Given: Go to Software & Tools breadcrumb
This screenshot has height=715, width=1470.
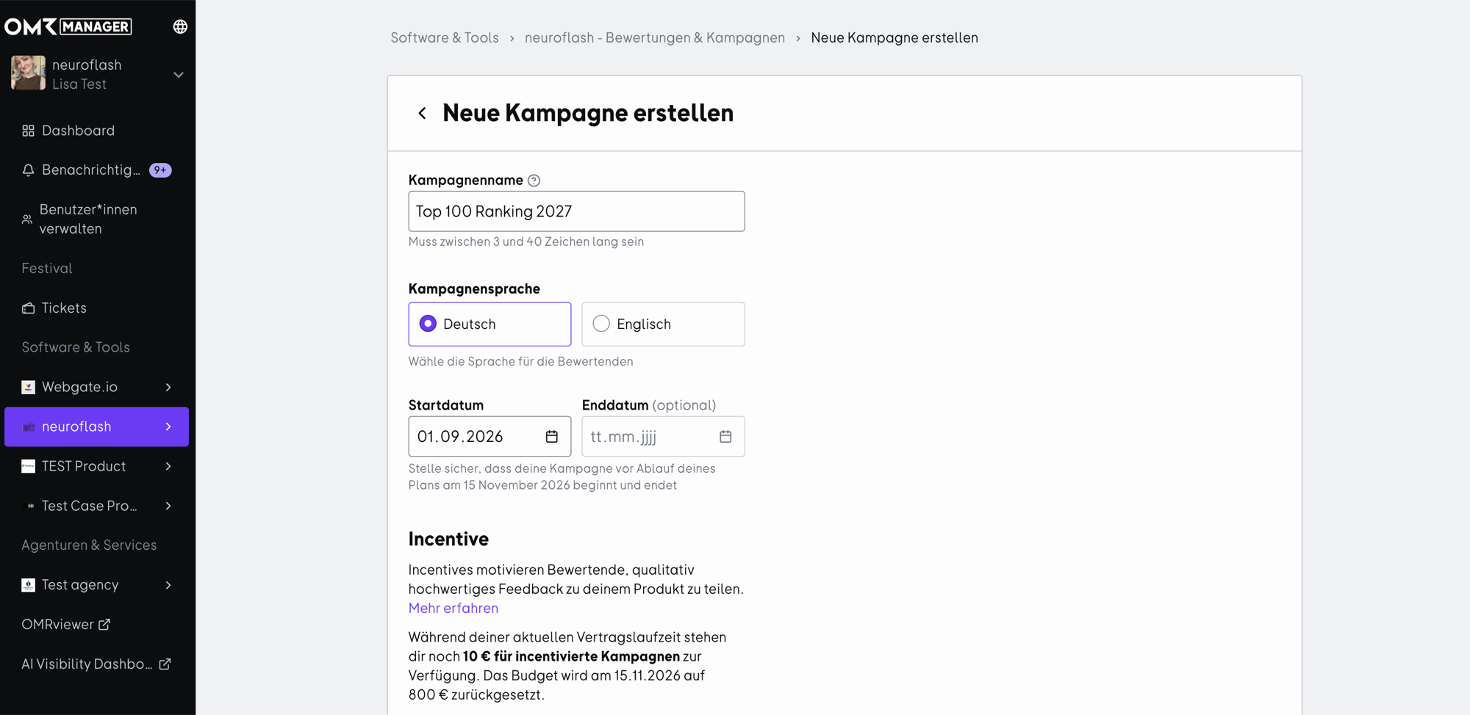Looking at the screenshot, I should (445, 37).
